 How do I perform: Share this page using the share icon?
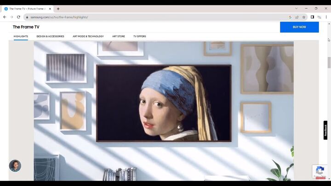pyautogui.click(x=297, y=17)
